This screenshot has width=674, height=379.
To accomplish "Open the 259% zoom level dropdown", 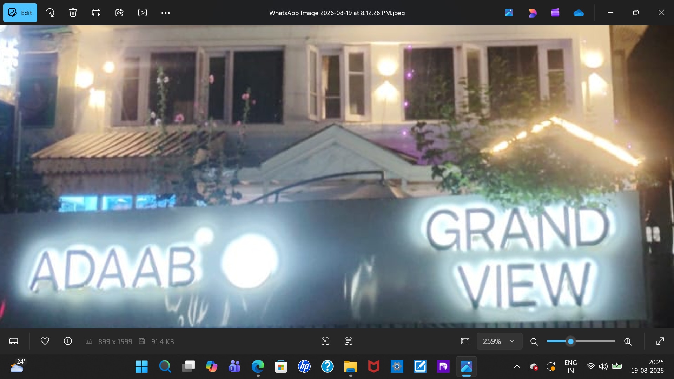I will [x=499, y=341].
